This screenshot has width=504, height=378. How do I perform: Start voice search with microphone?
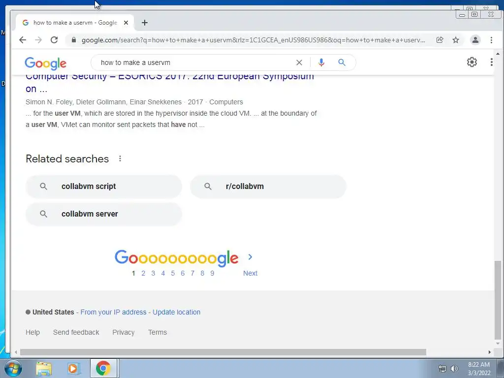321,63
